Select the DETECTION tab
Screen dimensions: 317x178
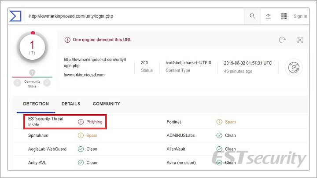click(36, 104)
